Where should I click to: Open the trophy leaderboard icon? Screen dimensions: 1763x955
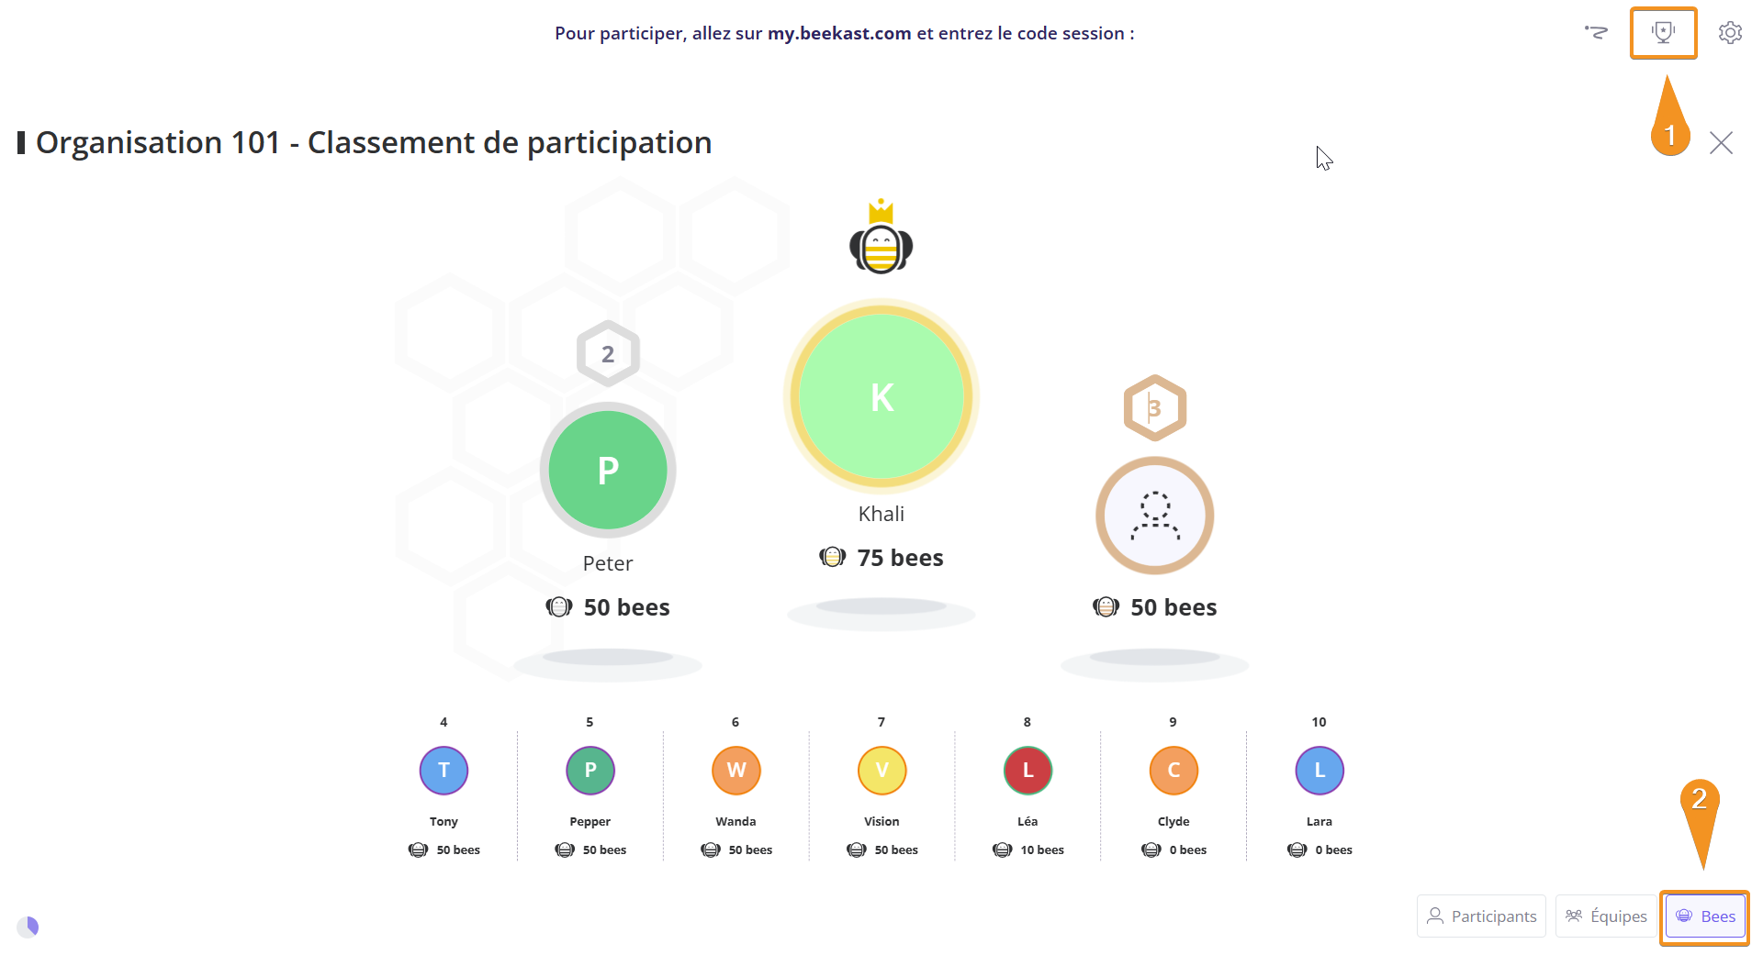tap(1663, 33)
